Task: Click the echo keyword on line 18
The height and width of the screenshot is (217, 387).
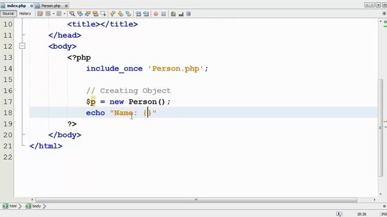Action: click(x=96, y=113)
